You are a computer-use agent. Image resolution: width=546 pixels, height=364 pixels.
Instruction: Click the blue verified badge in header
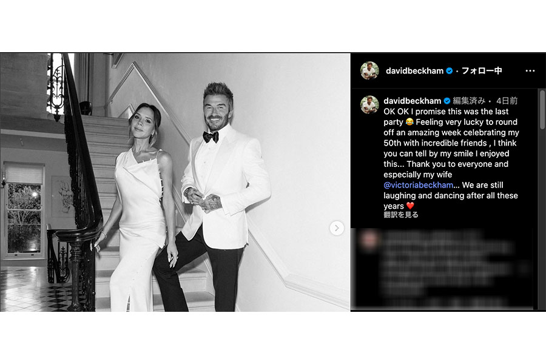point(450,71)
